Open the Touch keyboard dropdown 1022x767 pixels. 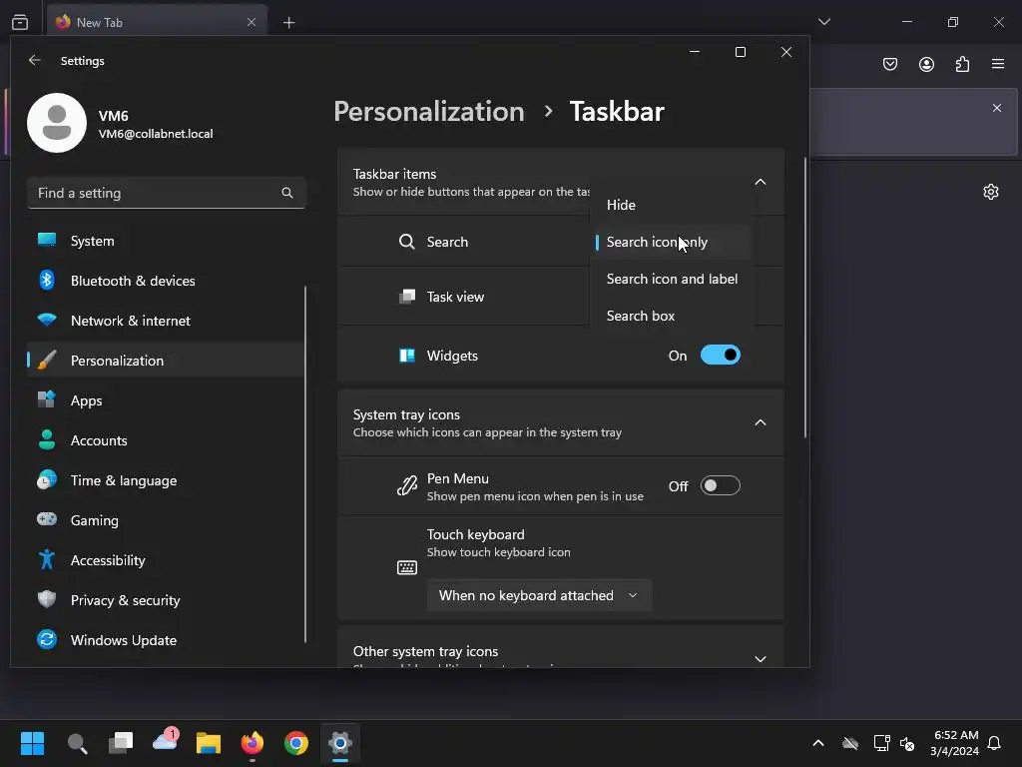[539, 595]
